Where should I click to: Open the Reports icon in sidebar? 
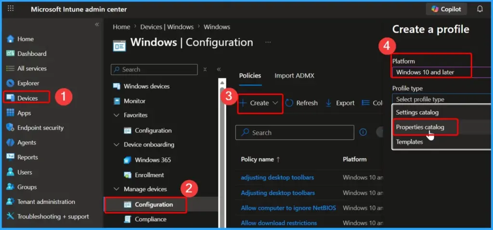coord(11,157)
